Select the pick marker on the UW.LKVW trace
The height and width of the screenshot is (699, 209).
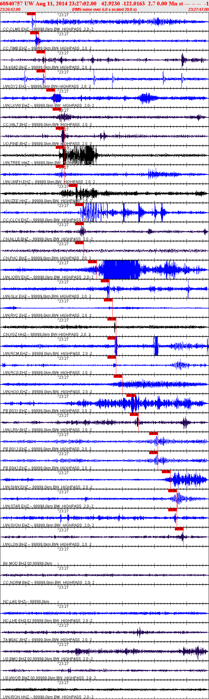[x=51, y=90]
